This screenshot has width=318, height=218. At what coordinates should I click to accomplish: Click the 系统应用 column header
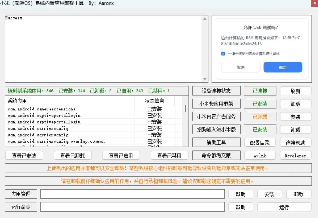tap(70, 101)
